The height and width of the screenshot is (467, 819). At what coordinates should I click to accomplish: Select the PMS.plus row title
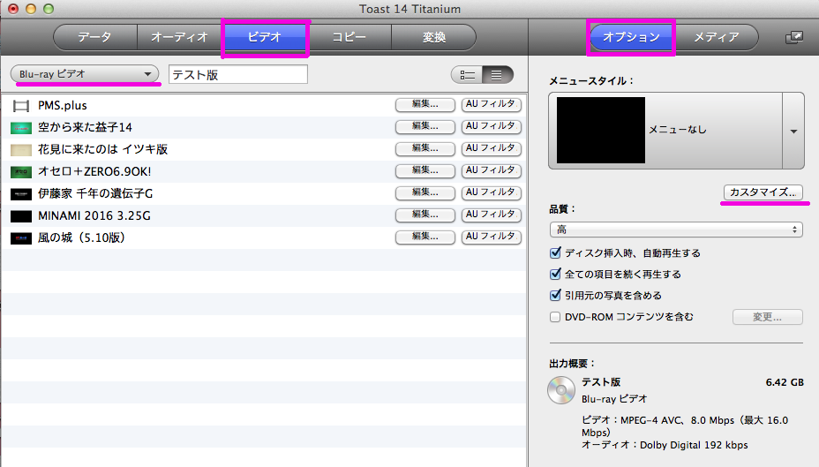[x=63, y=106]
